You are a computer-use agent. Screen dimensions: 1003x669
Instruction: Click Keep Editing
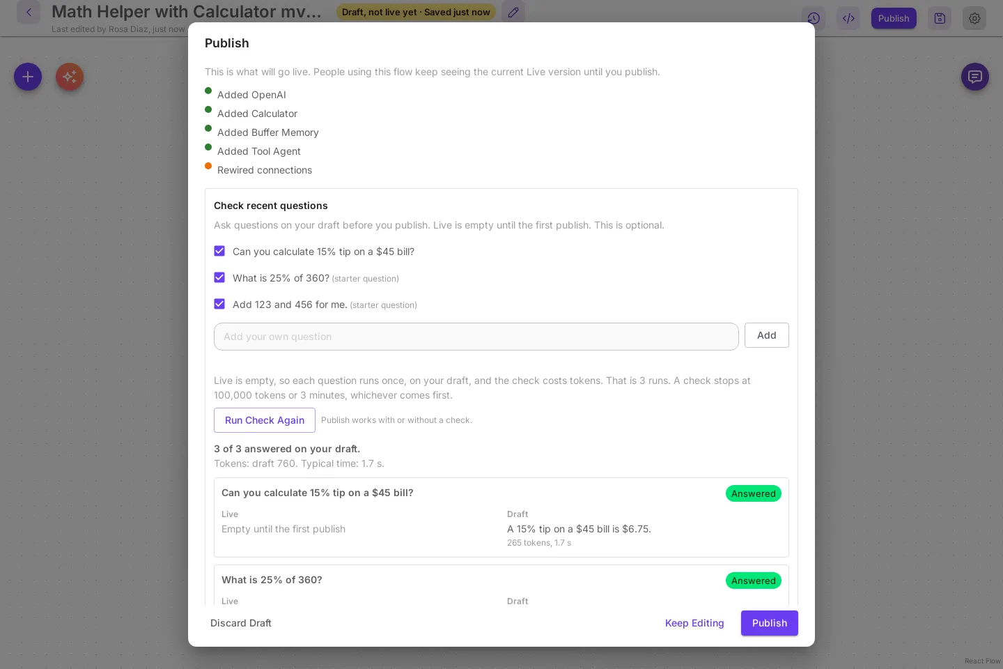point(694,623)
